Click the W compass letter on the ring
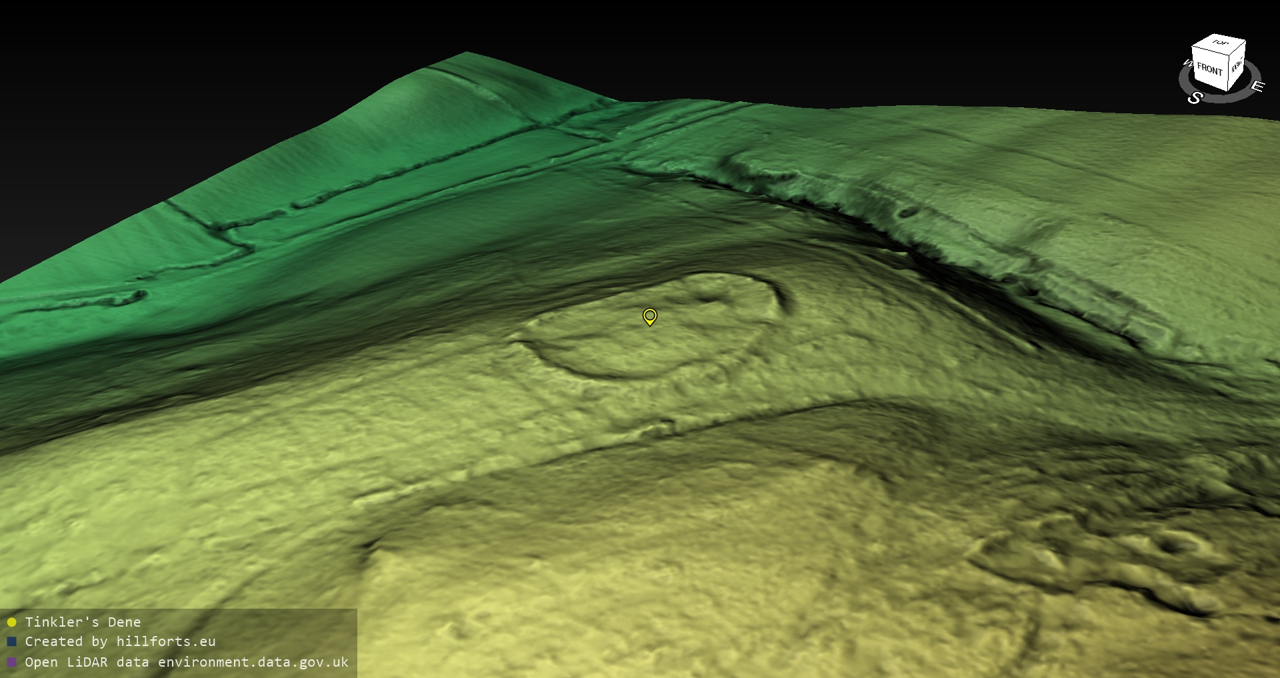1280x678 pixels. (1187, 64)
